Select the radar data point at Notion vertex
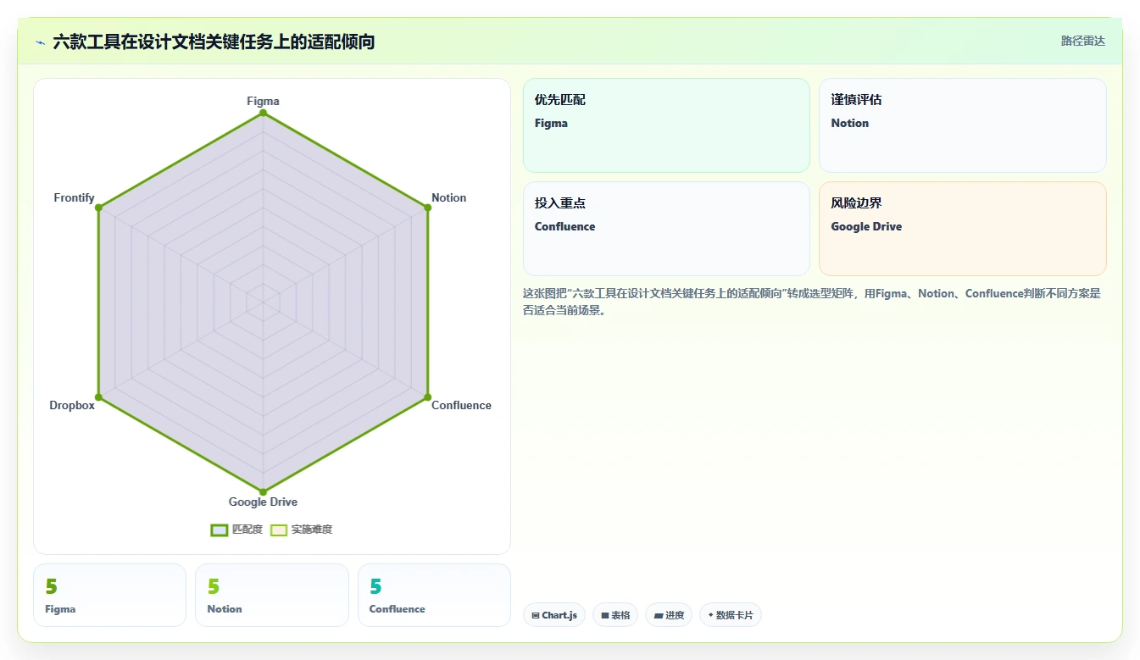Screen dimensions: 1140x660 [427, 208]
